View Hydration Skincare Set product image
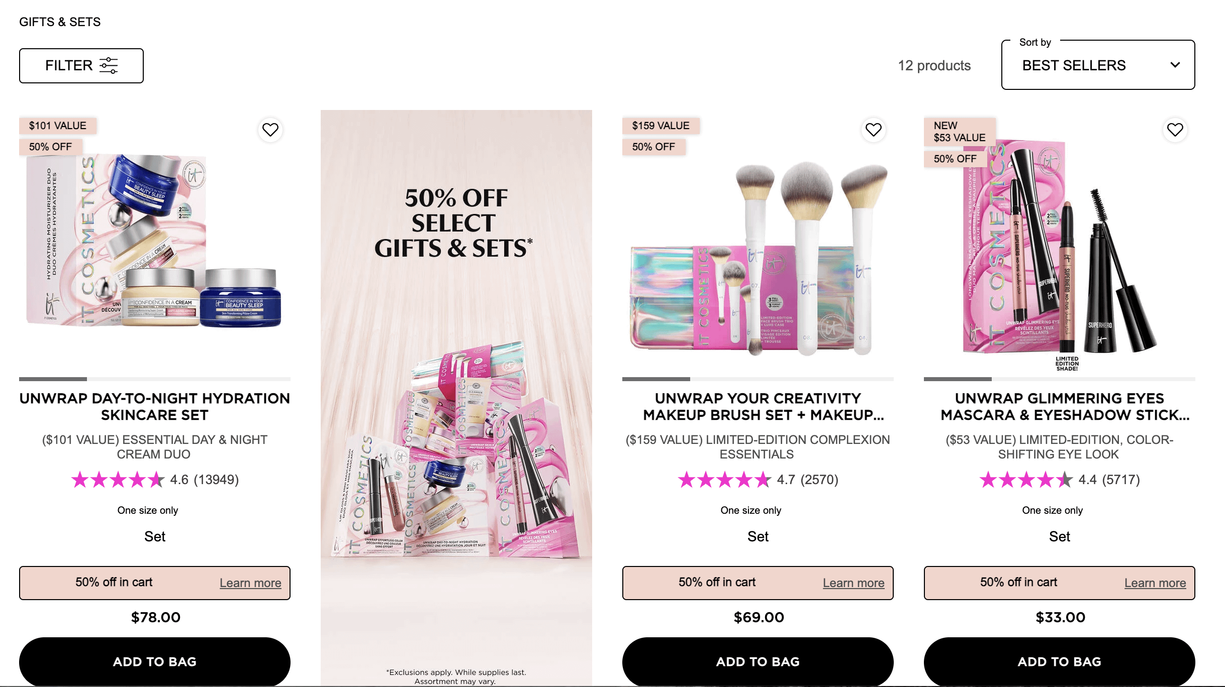This screenshot has width=1225, height=687. pos(155,241)
